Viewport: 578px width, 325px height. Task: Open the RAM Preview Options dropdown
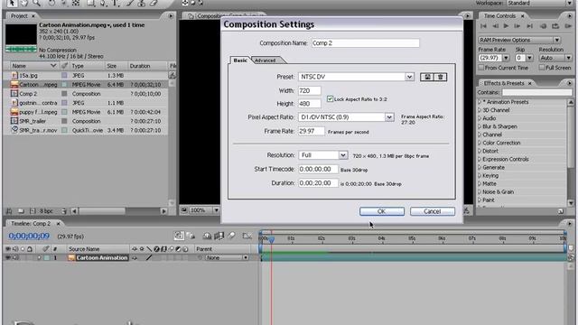(519, 40)
